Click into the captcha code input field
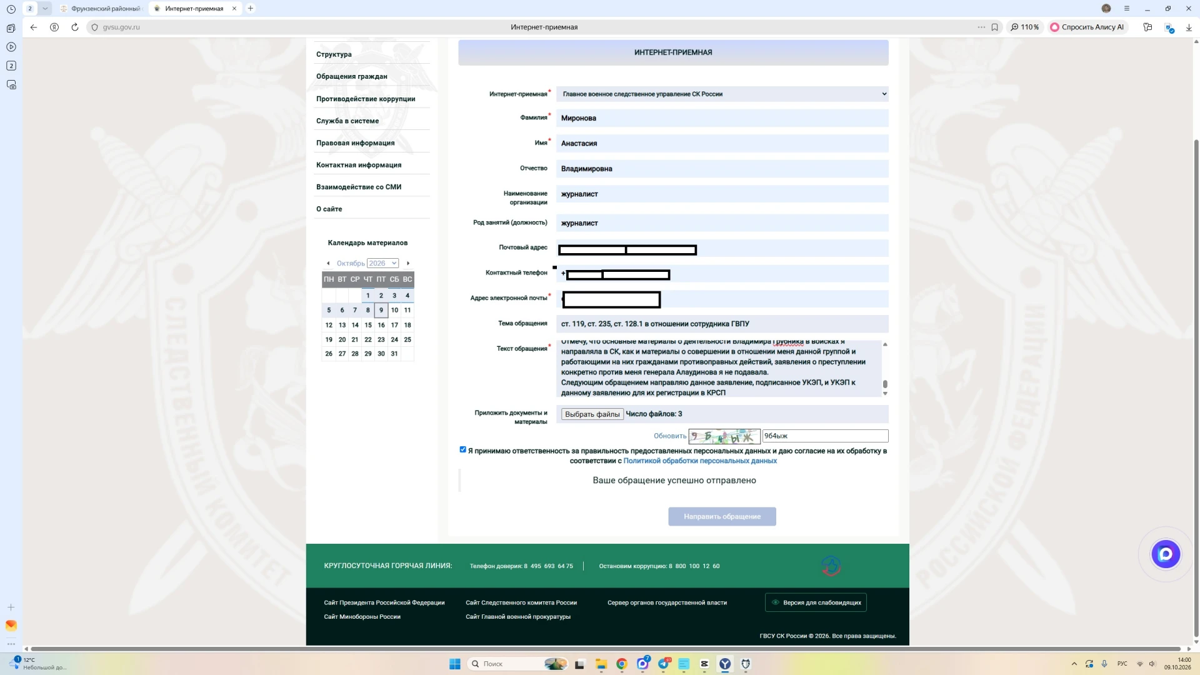The image size is (1200, 675). 825,436
